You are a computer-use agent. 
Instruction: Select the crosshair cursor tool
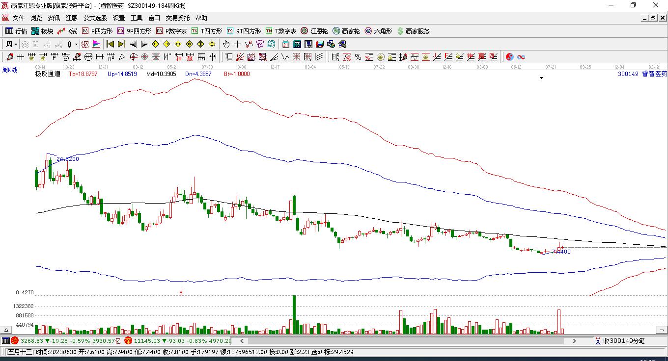pyautogui.click(x=238, y=44)
